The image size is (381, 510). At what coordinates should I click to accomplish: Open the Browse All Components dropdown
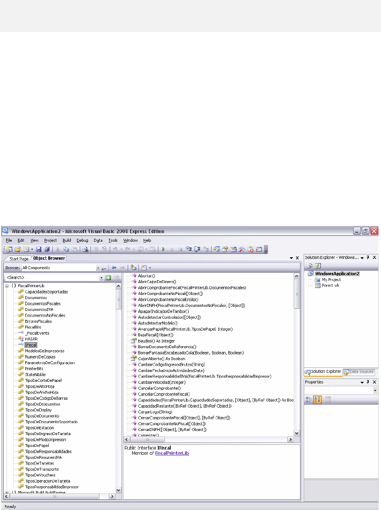[98, 268]
